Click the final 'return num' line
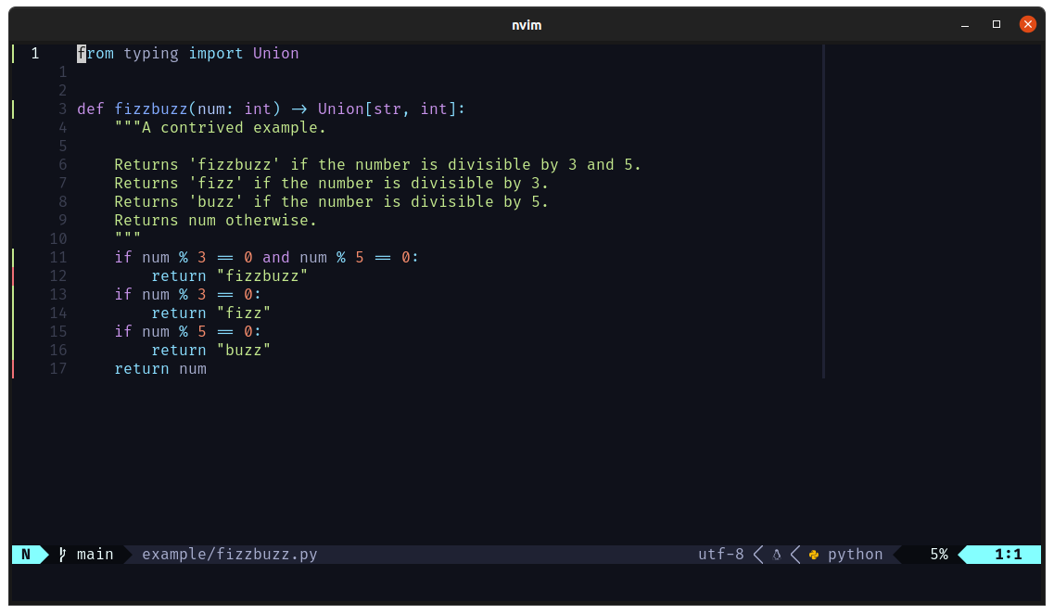The height and width of the screenshot is (614, 1054). coord(160,369)
